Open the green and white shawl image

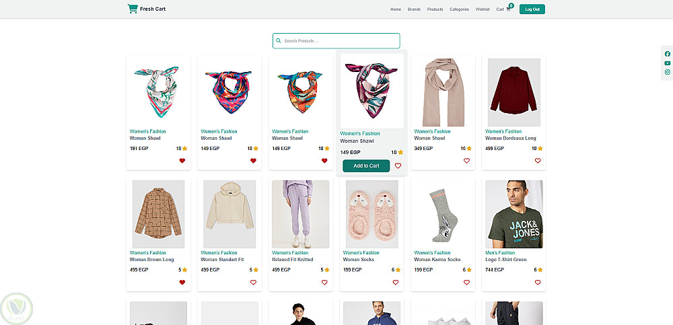(158, 92)
